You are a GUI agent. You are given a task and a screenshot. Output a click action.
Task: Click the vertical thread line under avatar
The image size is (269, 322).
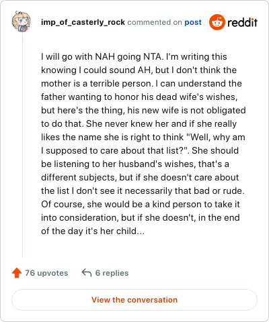[x=22, y=145]
